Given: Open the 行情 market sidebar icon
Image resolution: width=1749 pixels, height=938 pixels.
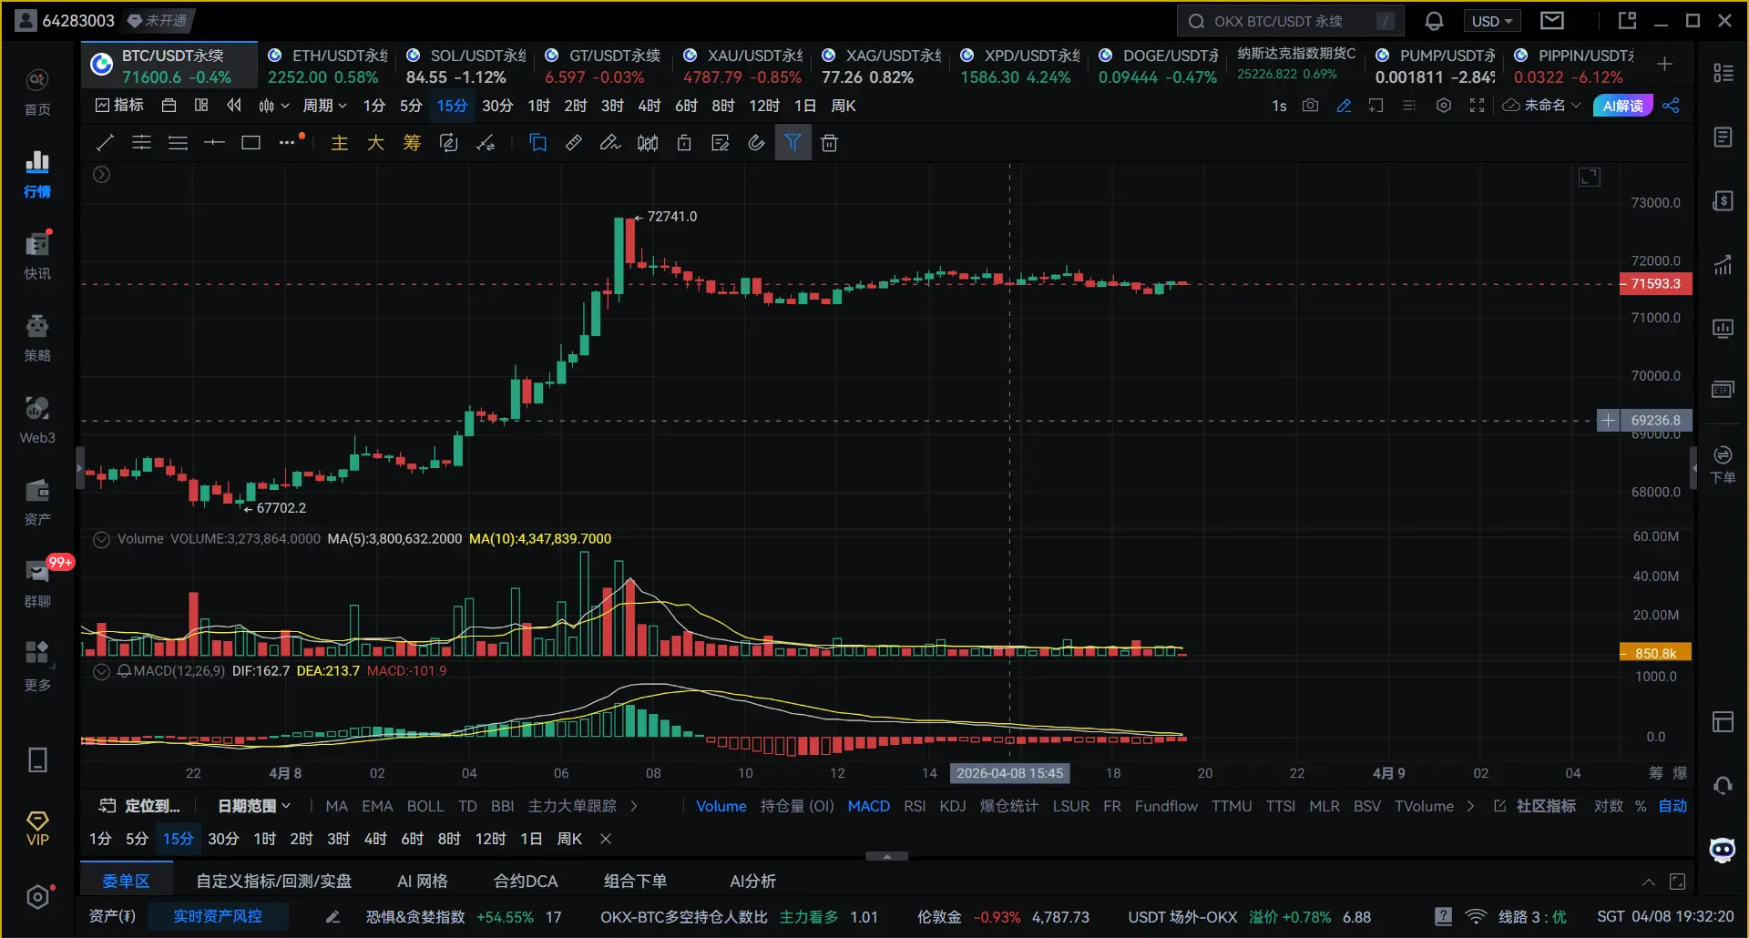Looking at the screenshot, I should [37, 174].
